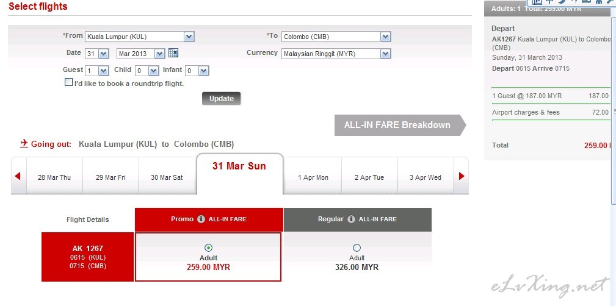
Task: Select the 2 Apr Tue date tab
Action: 369,176
